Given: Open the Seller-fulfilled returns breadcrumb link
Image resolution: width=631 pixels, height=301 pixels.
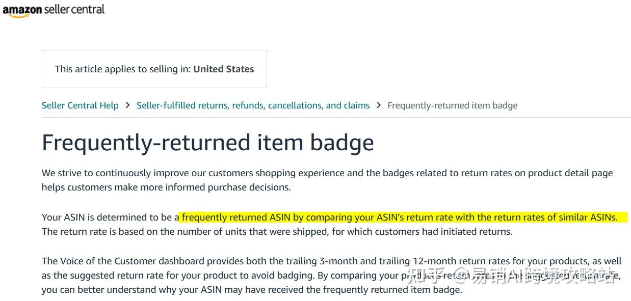Looking at the screenshot, I should click(x=253, y=105).
